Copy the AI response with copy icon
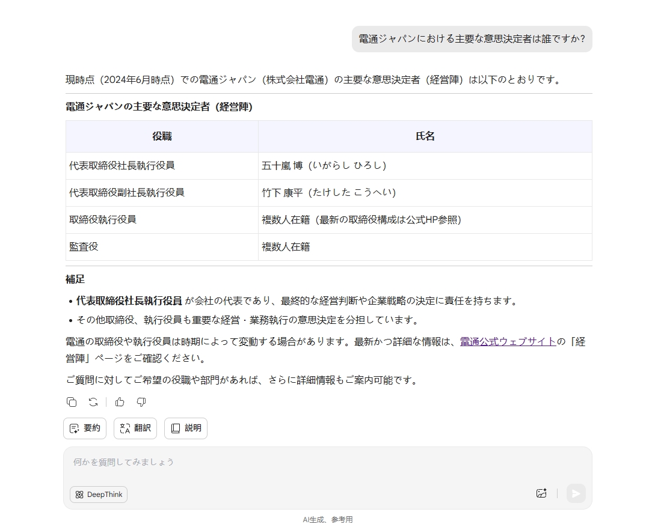 click(72, 402)
